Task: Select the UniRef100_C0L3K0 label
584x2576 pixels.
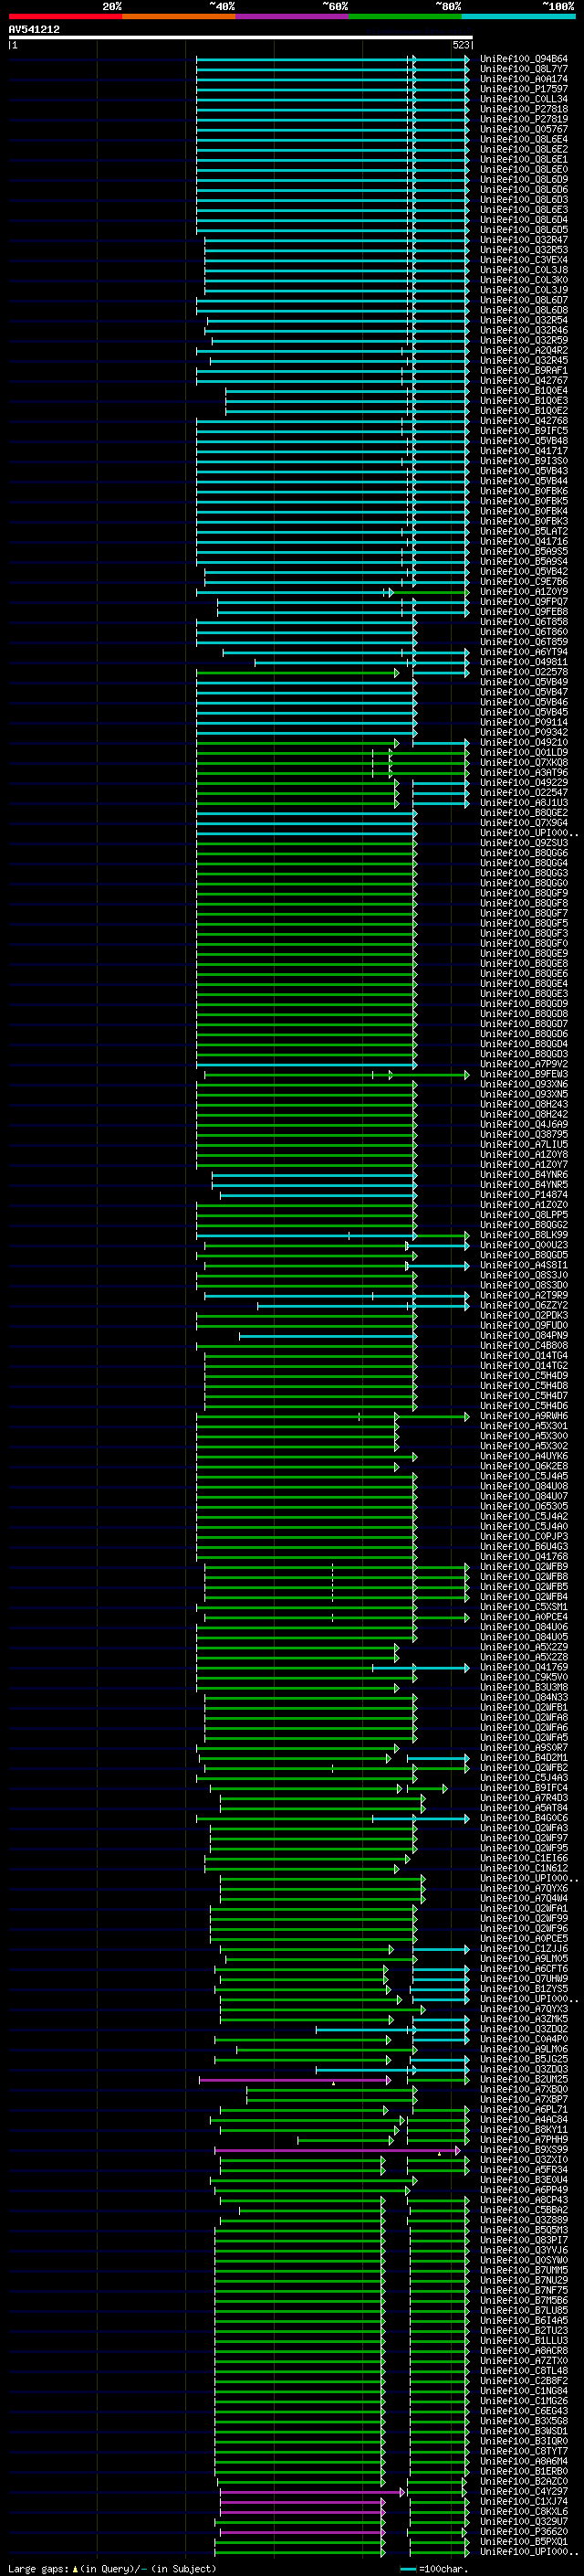Action: (524, 280)
